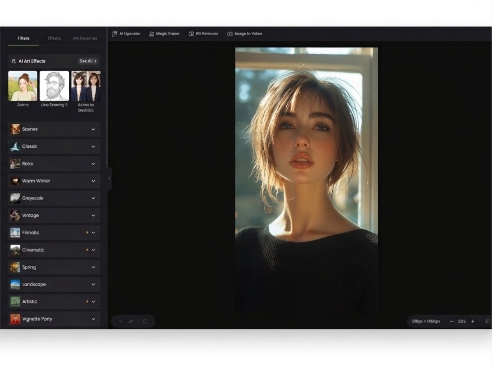
Task: Switch to the Filters tab
Action: (x=23, y=38)
